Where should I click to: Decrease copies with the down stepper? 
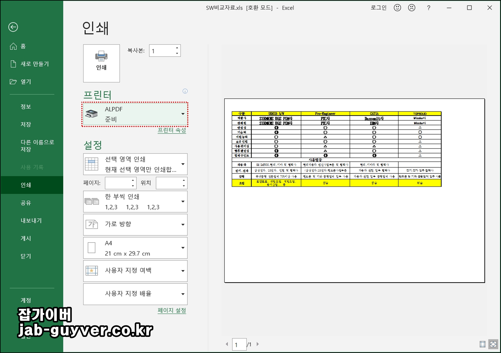tap(177, 53)
